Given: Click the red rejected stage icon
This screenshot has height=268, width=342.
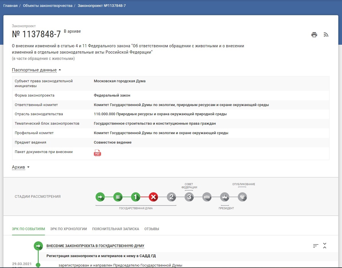Looking at the screenshot, I should [x=153, y=197].
